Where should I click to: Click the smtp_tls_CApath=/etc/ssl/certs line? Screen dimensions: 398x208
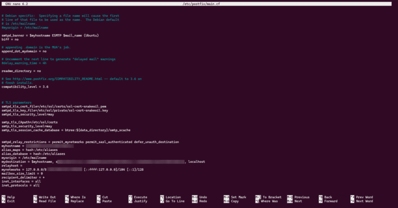tap(30, 122)
